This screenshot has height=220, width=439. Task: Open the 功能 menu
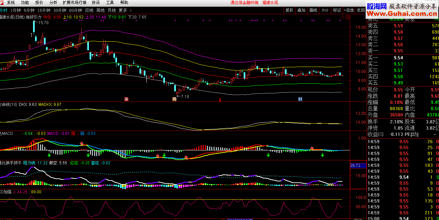point(25,3)
